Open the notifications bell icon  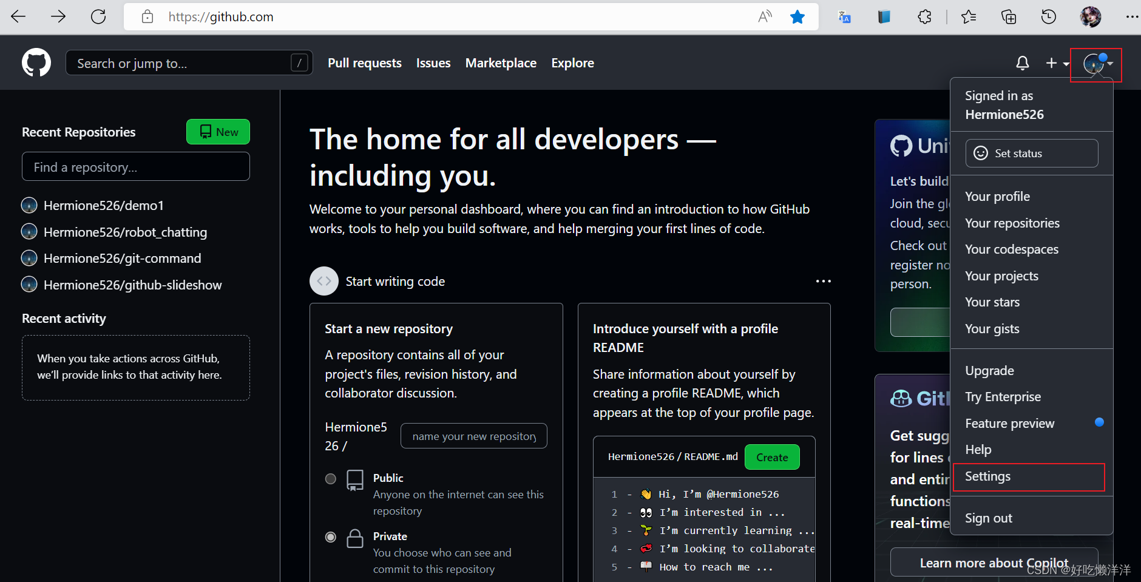(x=1023, y=63)
